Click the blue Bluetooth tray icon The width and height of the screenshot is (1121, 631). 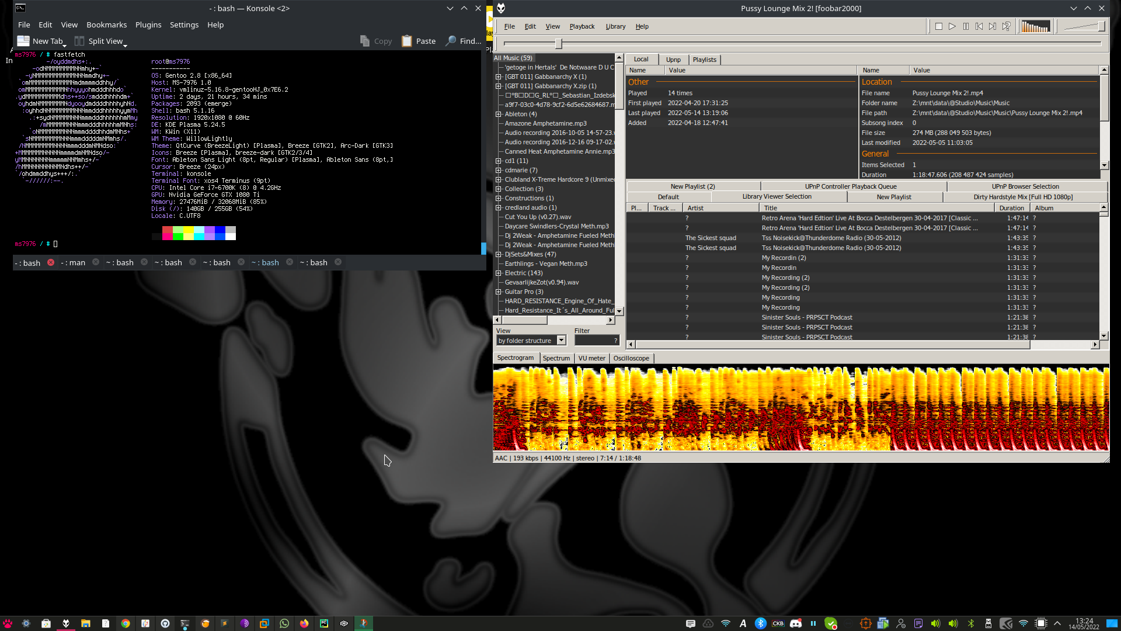[x=761, y=623]
